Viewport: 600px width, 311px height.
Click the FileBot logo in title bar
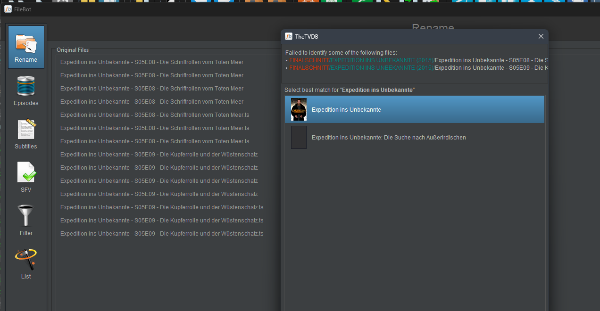pyautogui.click(x=8, y=9)
